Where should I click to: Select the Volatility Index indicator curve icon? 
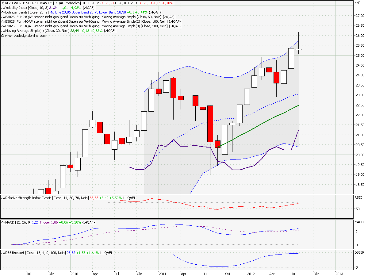click(x=3, y=8)
